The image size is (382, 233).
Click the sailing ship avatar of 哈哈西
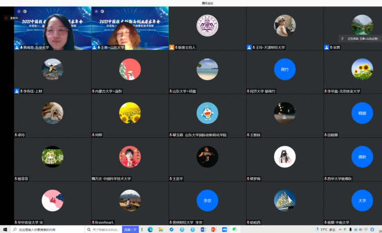[x=285, y=200]
